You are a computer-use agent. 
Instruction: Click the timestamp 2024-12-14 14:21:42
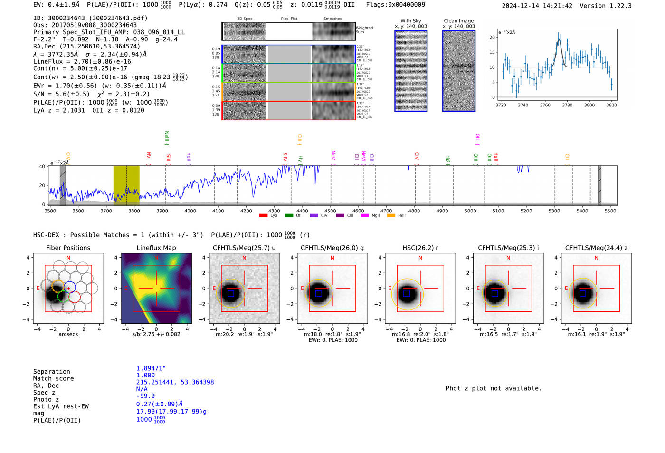[x=537, y=6]
